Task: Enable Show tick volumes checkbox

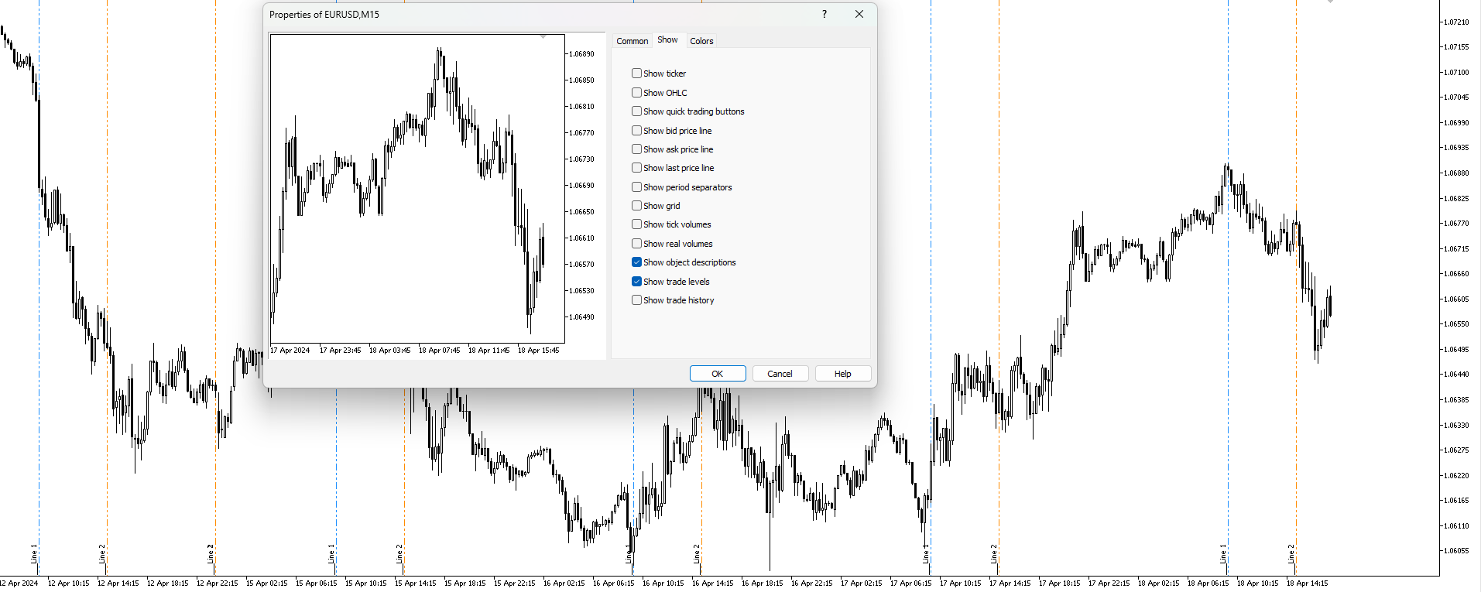Action: [x=636, y=224]
